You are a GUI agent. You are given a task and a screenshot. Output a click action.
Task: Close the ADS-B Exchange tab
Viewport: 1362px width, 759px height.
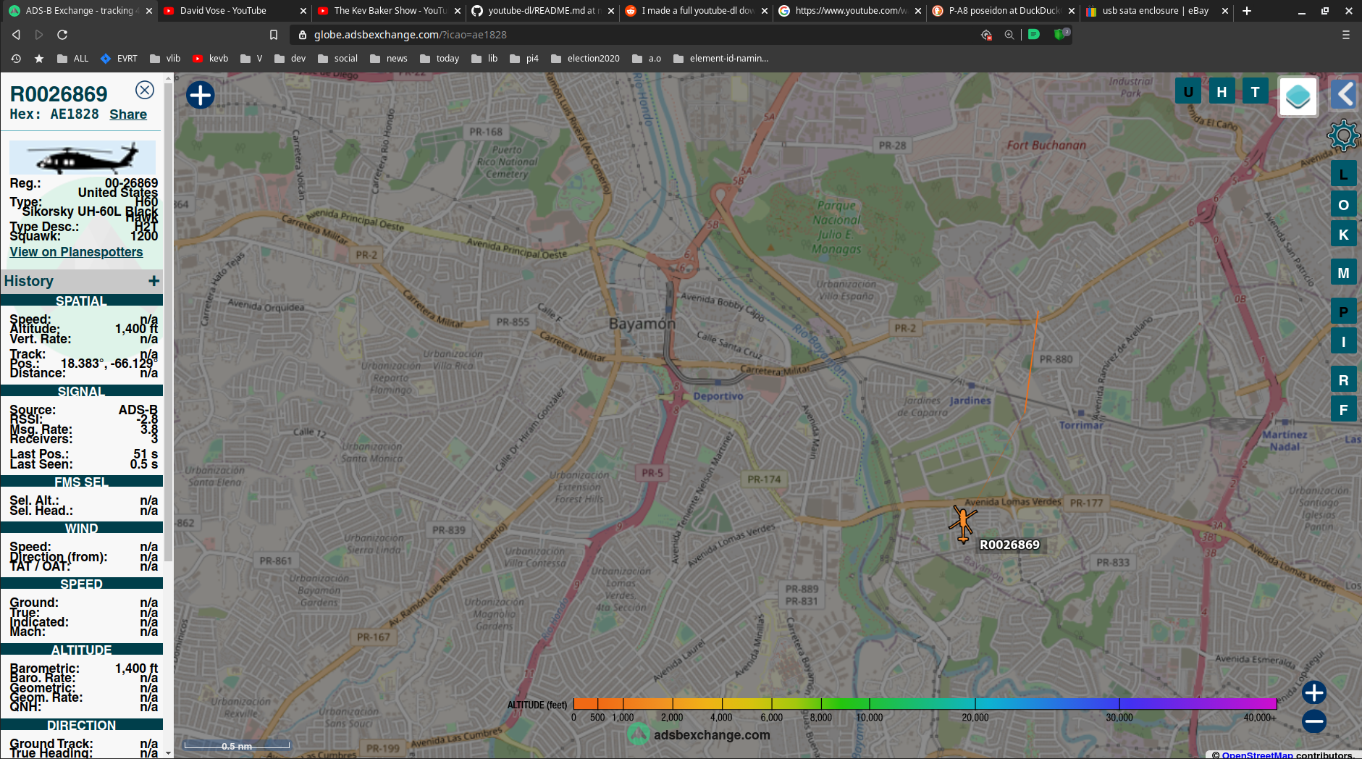(x=148, y=11)
